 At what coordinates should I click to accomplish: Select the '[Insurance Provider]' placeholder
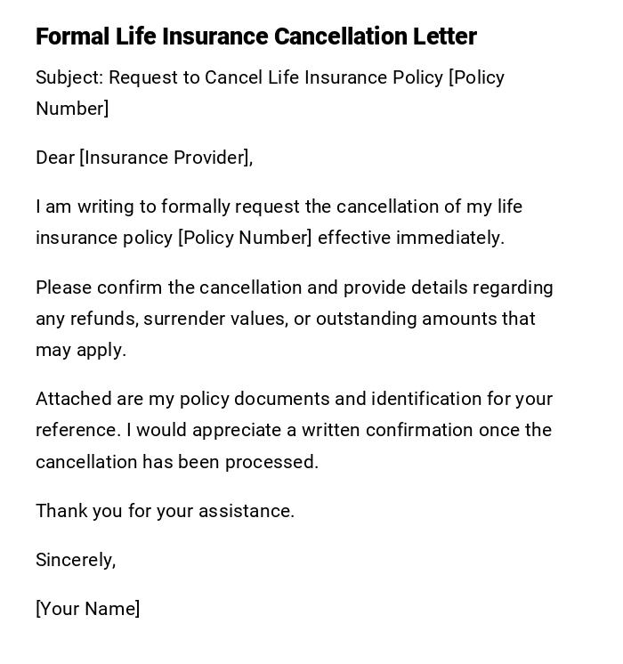tap(165, 158)
